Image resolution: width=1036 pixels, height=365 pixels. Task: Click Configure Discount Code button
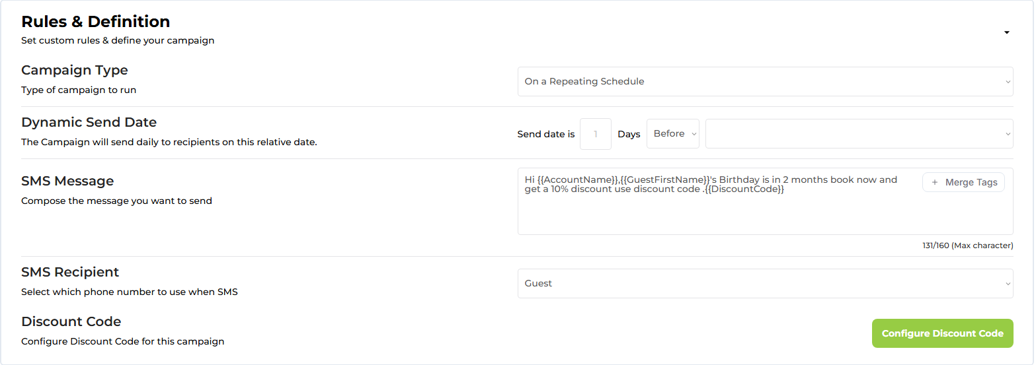point(942,333)
